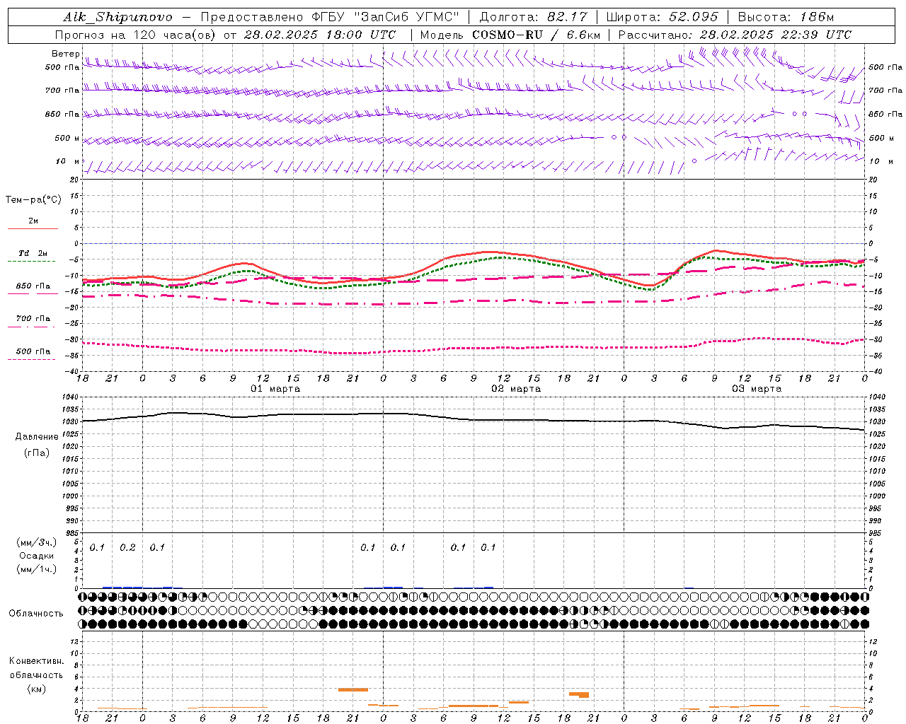906x724 pixels.
Task: Click the dotted pink legend line under '500 гПа'
Action: (x=33, y=359)
